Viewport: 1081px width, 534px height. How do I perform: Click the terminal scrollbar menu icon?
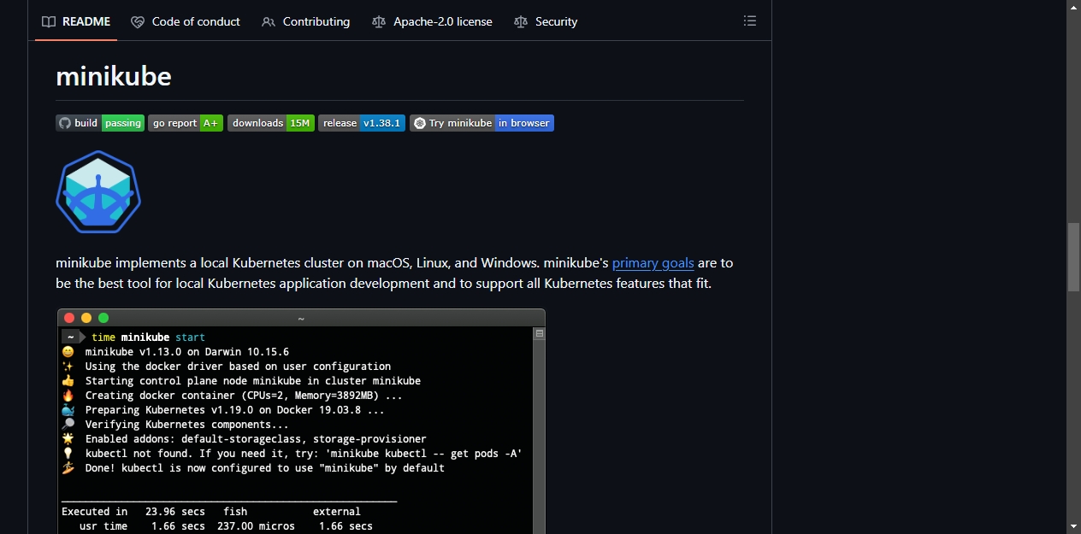tap(540, 334)
